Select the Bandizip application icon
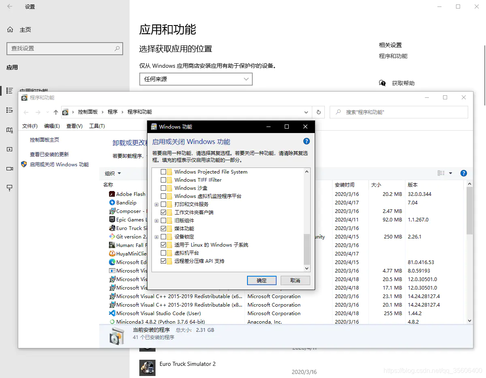486x378 pixels. point(112,202)
